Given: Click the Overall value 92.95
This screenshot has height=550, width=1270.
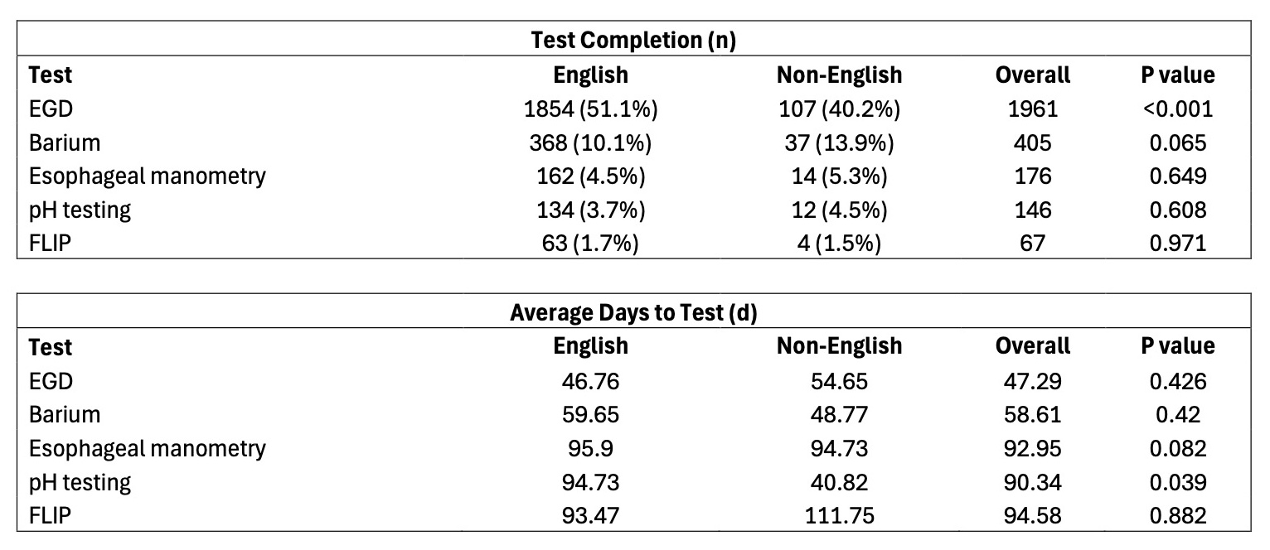Looking at the screenshot, I should pyautogui.click(x=1032, y=449).
